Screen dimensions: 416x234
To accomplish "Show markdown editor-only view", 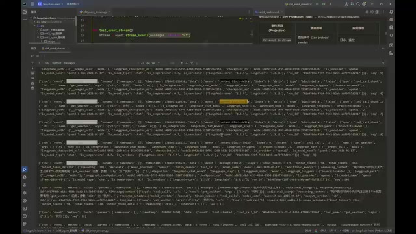I will pos(367,12).
